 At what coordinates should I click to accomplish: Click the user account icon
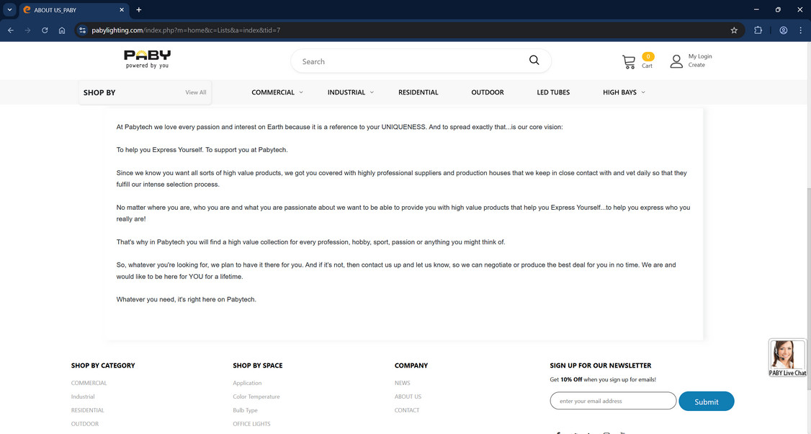point(676,61)
